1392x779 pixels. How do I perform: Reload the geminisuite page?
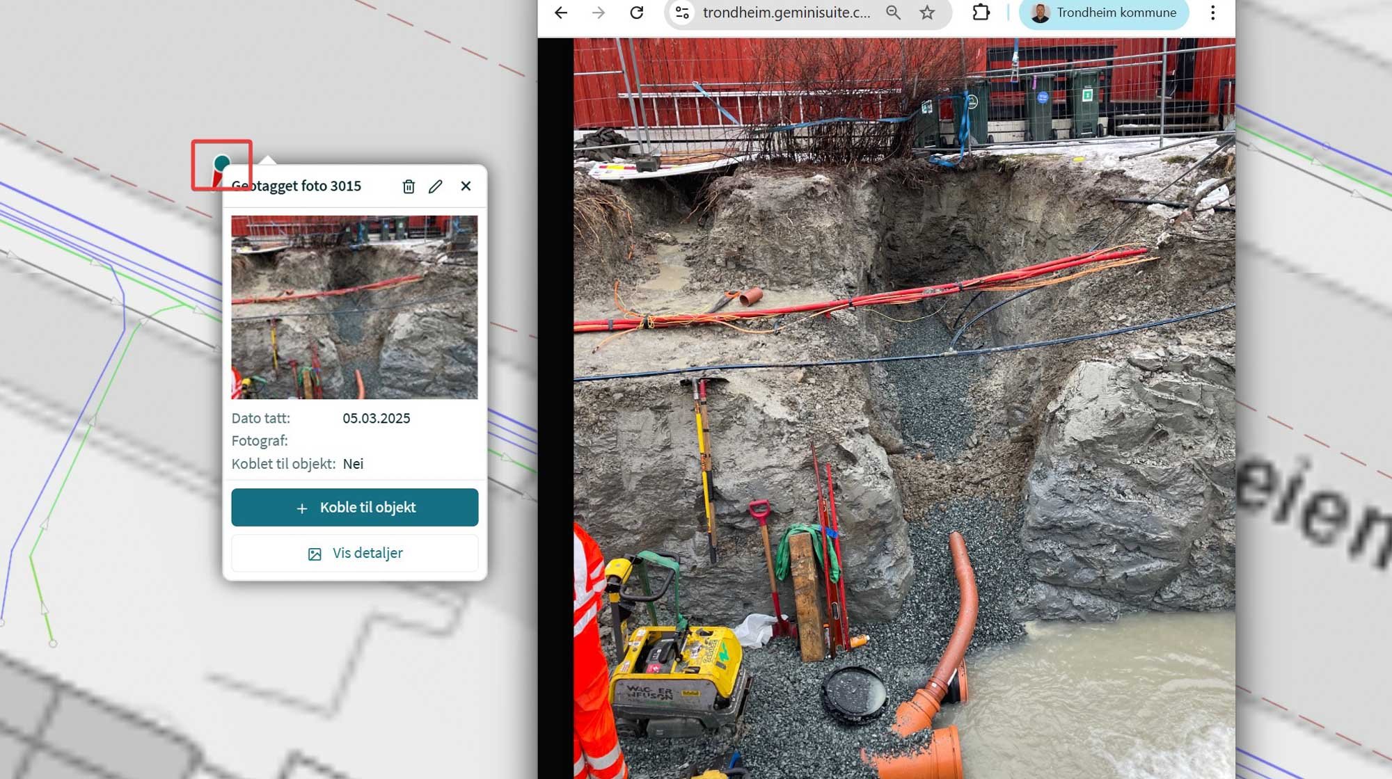point(637,13)
